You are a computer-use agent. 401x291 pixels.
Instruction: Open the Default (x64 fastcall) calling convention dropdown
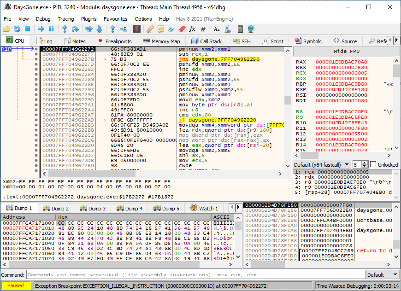[x=322, y=164]
